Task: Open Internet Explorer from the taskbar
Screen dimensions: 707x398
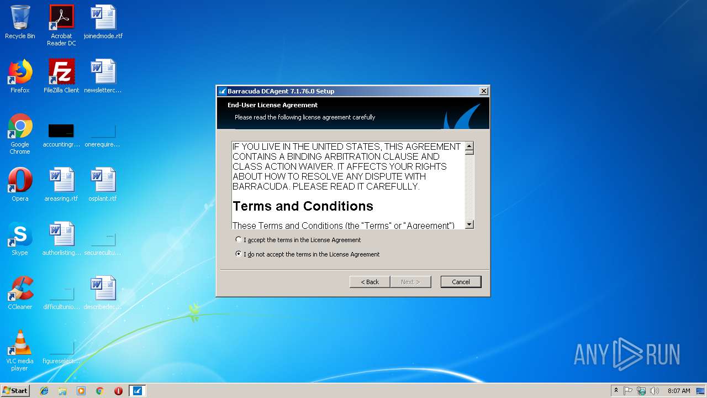Action: pos(44,391)
